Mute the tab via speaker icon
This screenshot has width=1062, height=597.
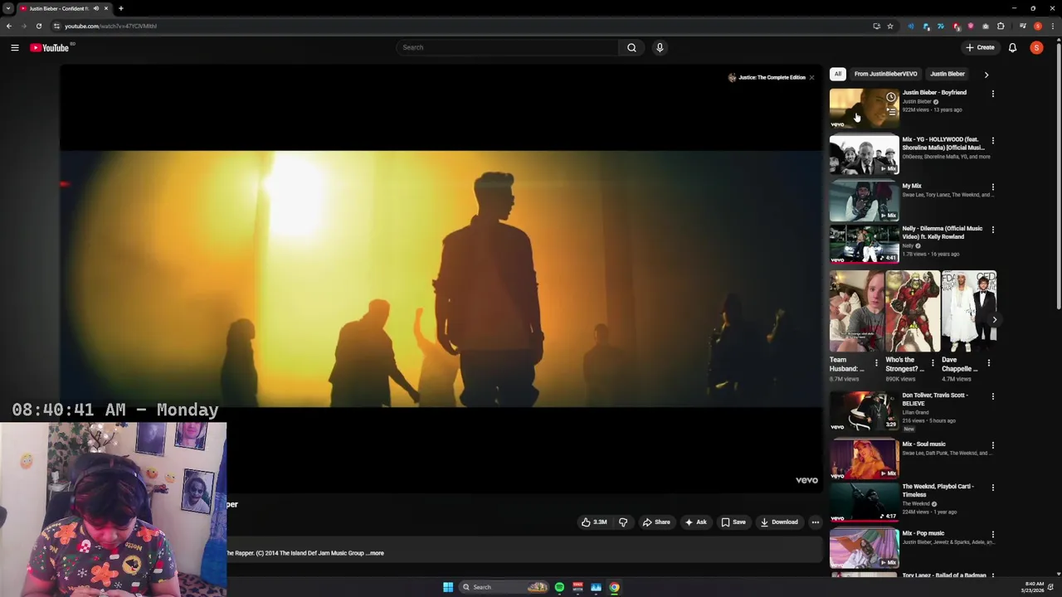coord(95,8)
